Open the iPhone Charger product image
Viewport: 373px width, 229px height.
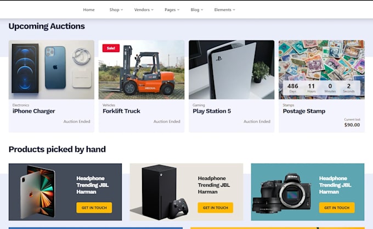52,70
